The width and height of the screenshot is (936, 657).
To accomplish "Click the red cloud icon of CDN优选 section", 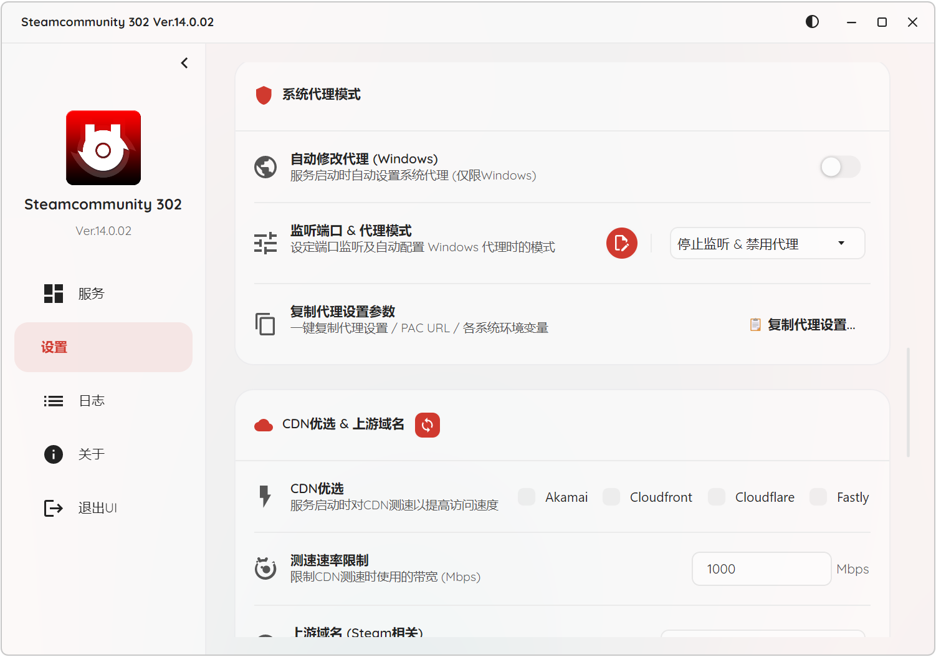I will pyautogui.click(x=264, y=425).
